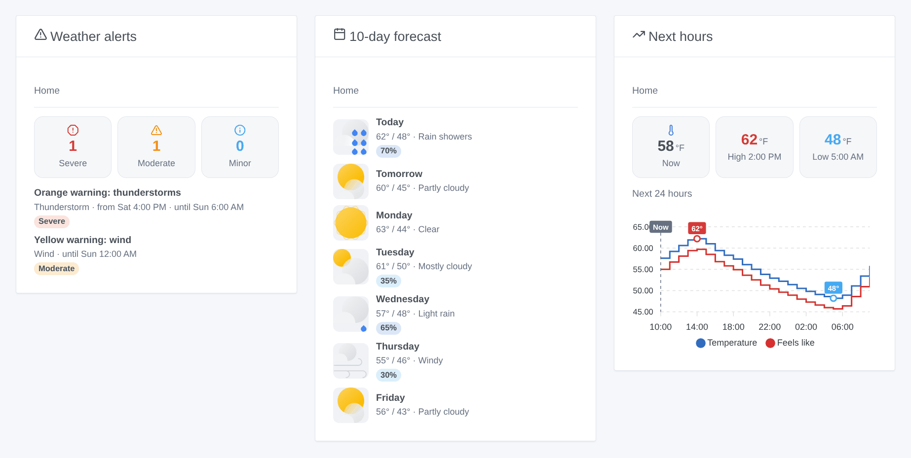Select the Moderate alerts count card
This screenshot has height=458, width=911.
[156, 147]
